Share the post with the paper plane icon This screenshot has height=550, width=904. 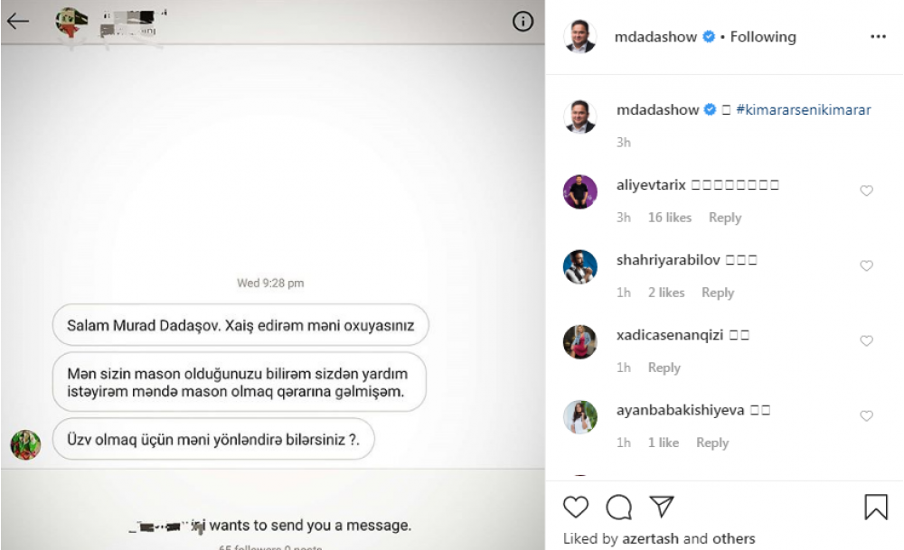coord(662,507)
